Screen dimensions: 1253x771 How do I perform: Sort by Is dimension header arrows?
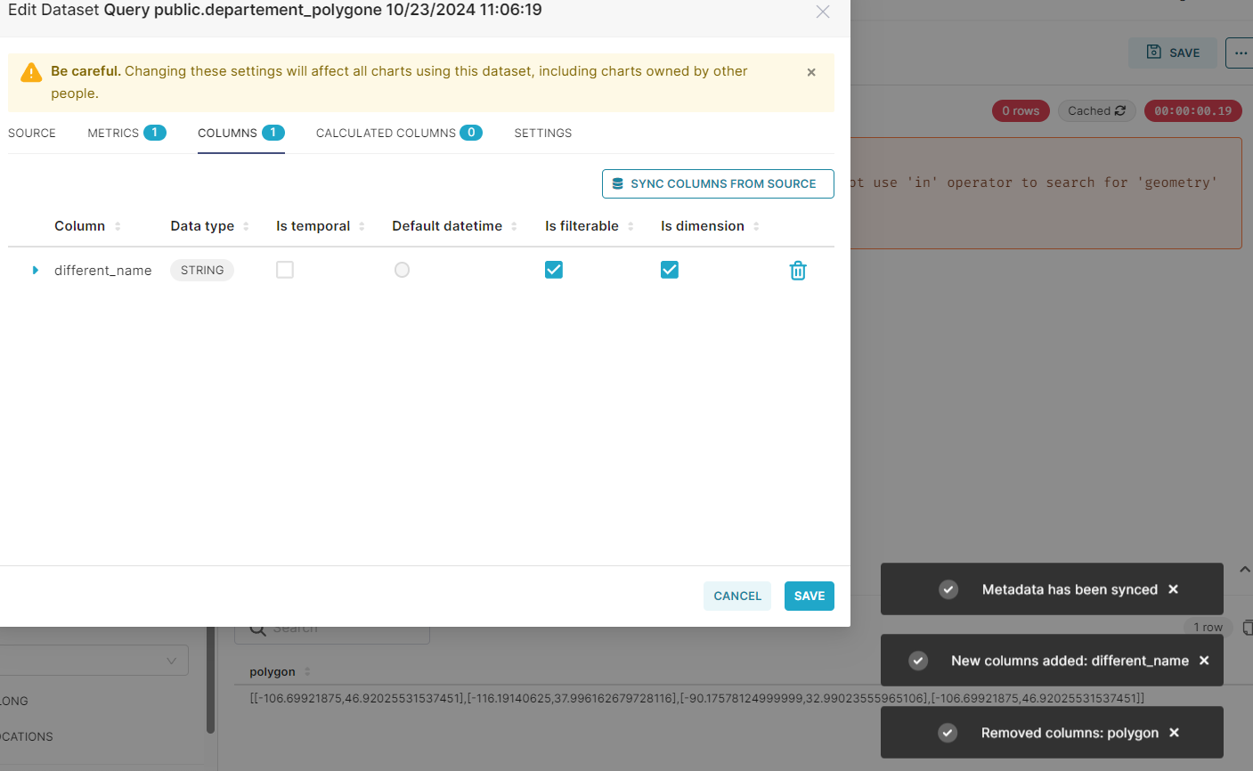coord(756,226)
